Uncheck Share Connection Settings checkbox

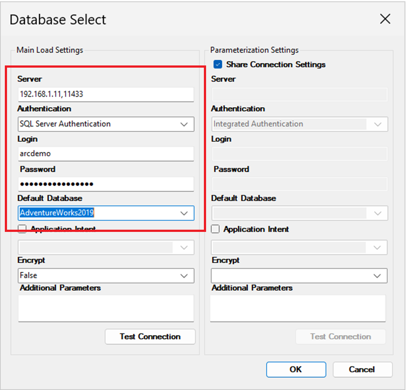pos(218,64)
